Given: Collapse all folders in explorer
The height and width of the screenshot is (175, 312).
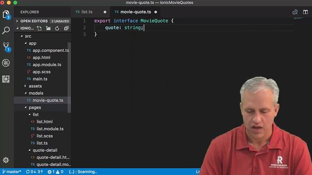Looking at the screenshot, I should 66,28.
